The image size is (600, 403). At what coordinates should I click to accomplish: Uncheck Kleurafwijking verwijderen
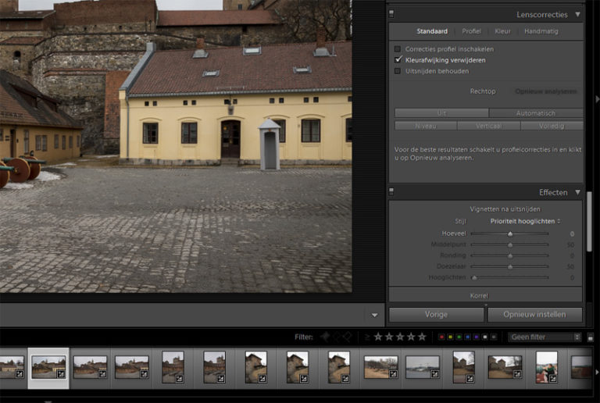coord(398,59)
